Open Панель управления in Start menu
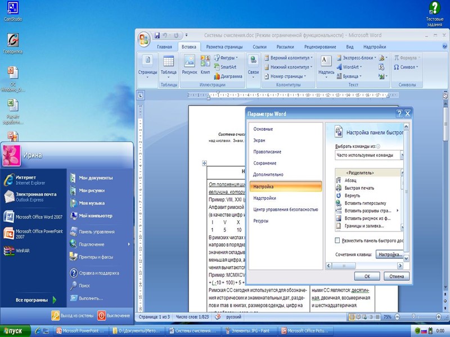This screenshot has width=450, height=337. (x=92, y=231)
